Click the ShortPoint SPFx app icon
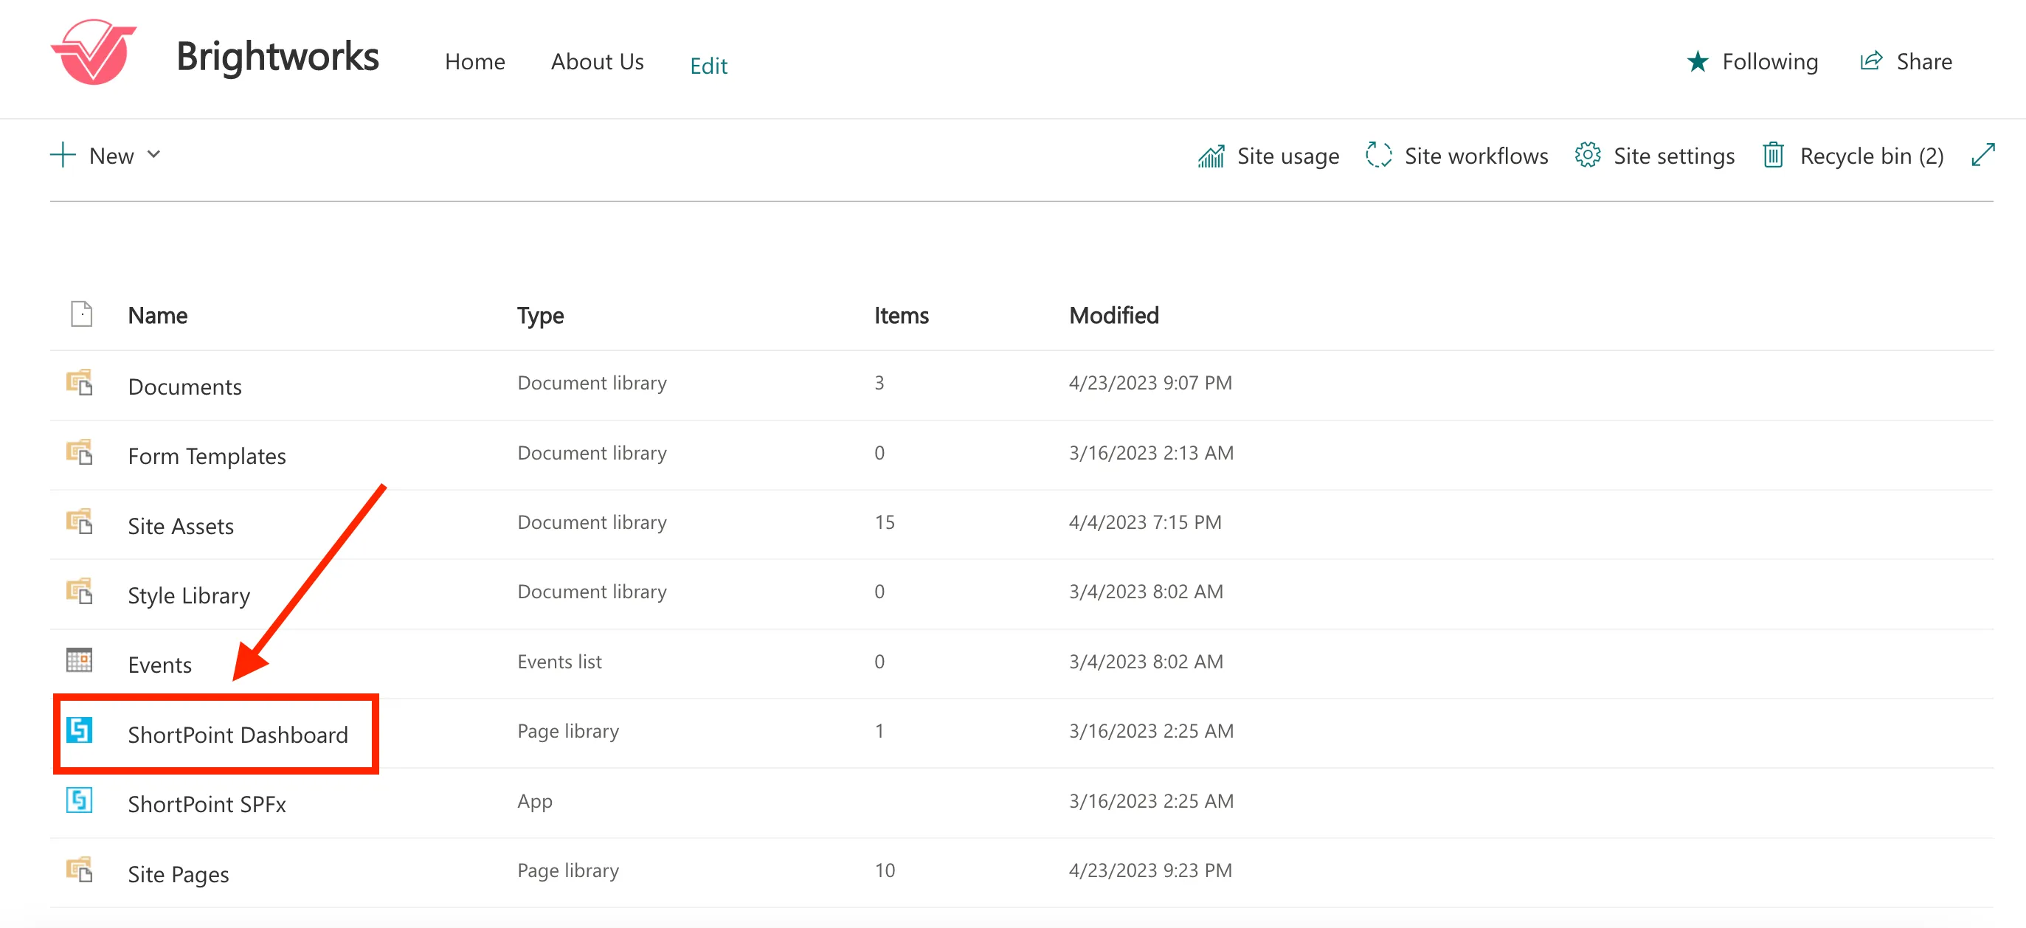Viewport: 2026px width, 928px height. pos(80,800)
